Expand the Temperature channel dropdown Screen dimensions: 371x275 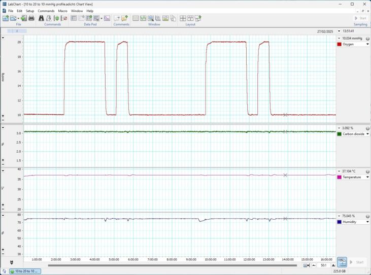point(367,177)
